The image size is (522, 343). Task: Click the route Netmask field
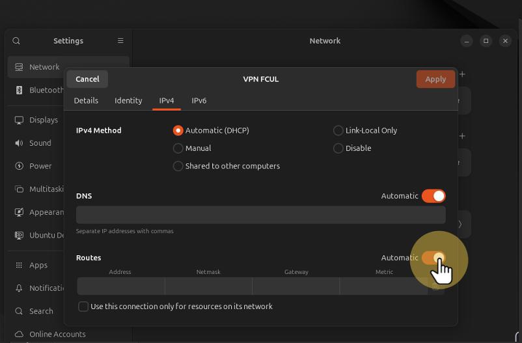pyautogui.click(x=208, y=286)
